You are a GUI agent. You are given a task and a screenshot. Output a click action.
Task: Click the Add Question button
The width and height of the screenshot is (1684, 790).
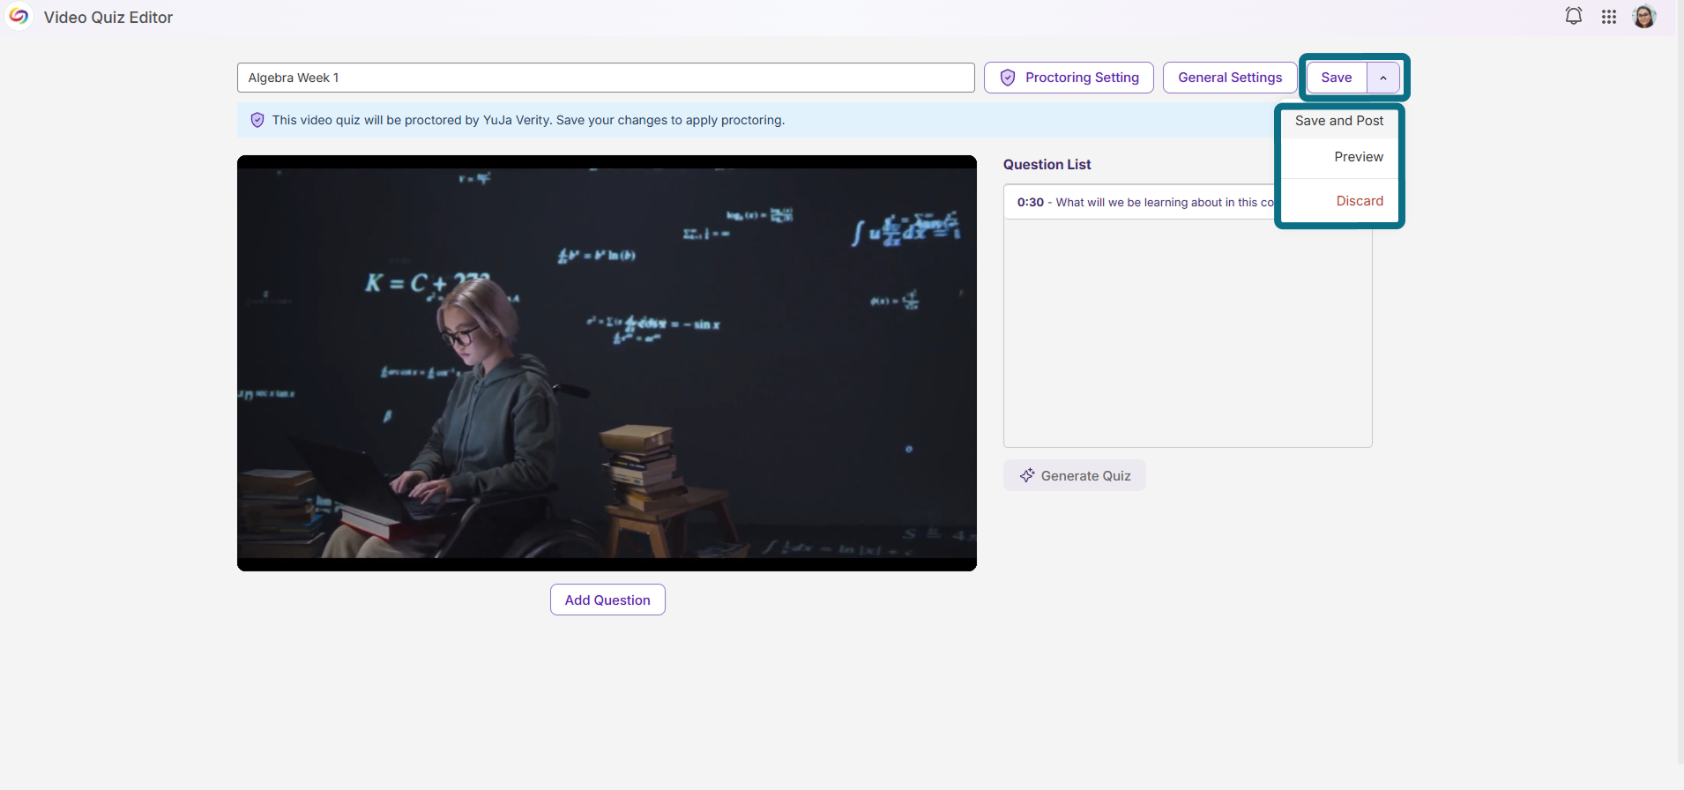click(607, 600)
